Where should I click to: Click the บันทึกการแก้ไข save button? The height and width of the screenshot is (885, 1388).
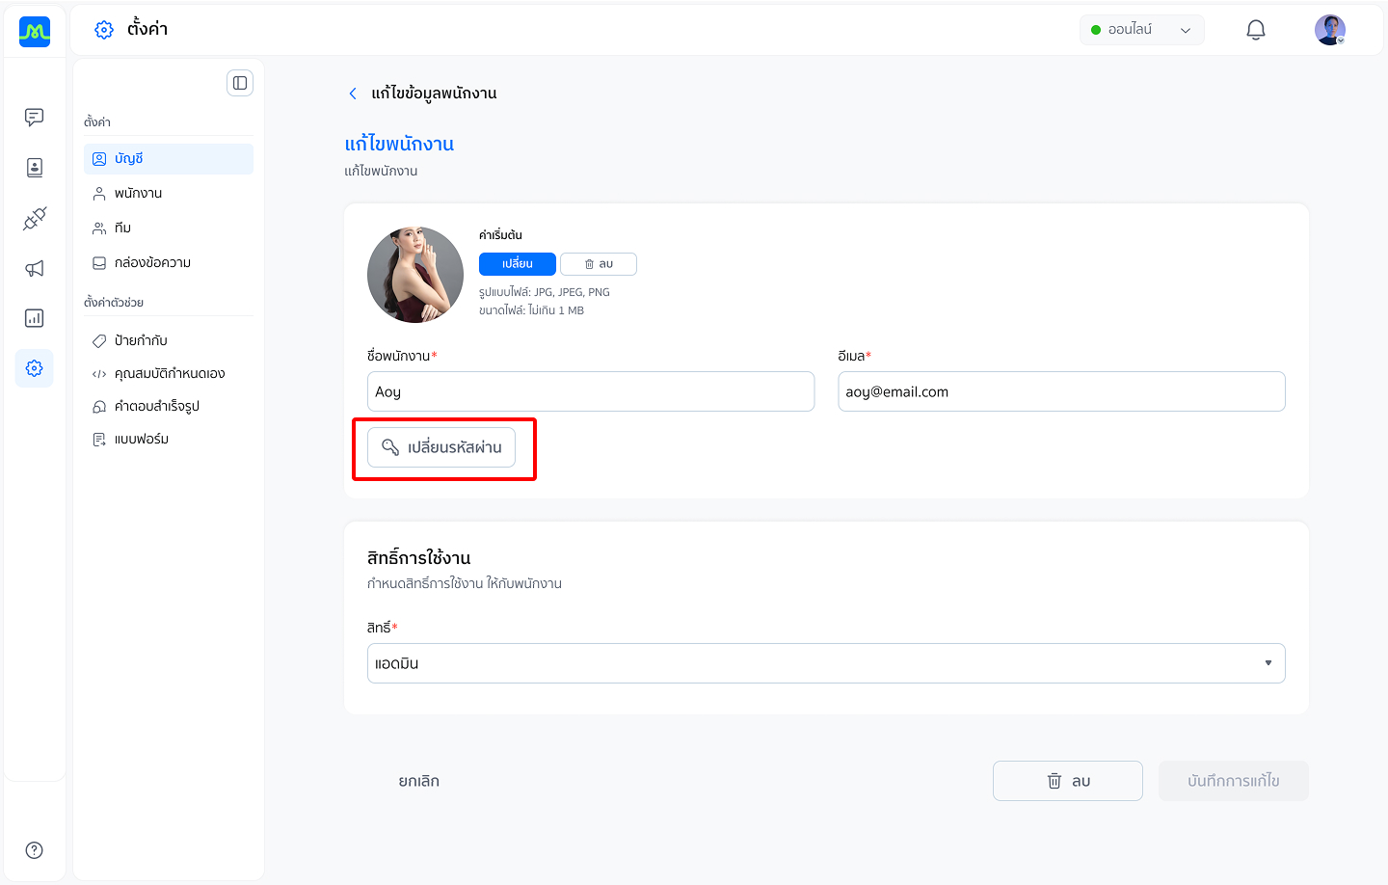pos(1234,781)
